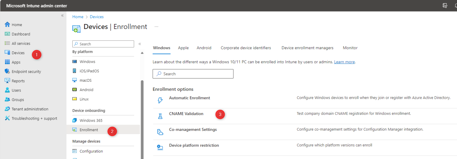Click Microsoft Intune admin center title

[37, 6]
